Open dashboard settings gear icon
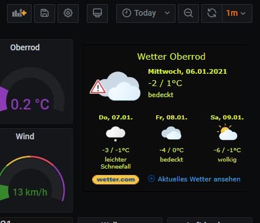 point(68,13)
